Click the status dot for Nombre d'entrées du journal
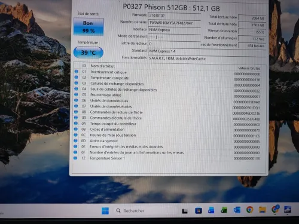Image resolution: width=299 pixels, height=224 pixels. pos(75,152)
